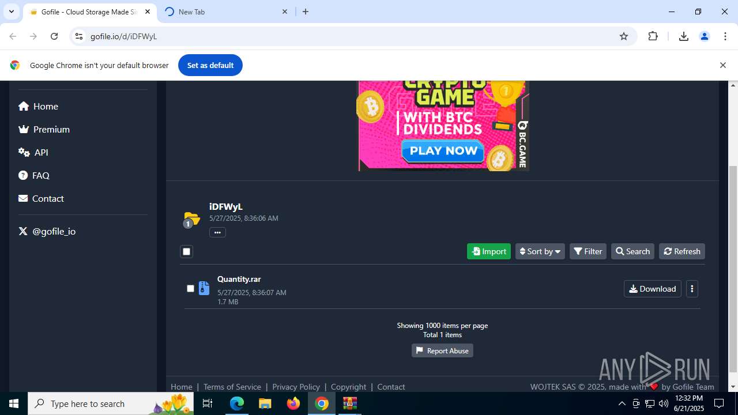Screen dimensions: 738x415
Task: Tick the Quantity.rar checkbox
Action: 190,288
